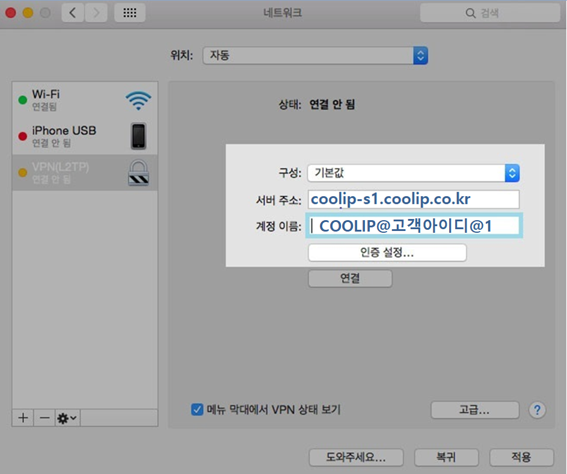Close the 네트워크 window

coord(10,13)
